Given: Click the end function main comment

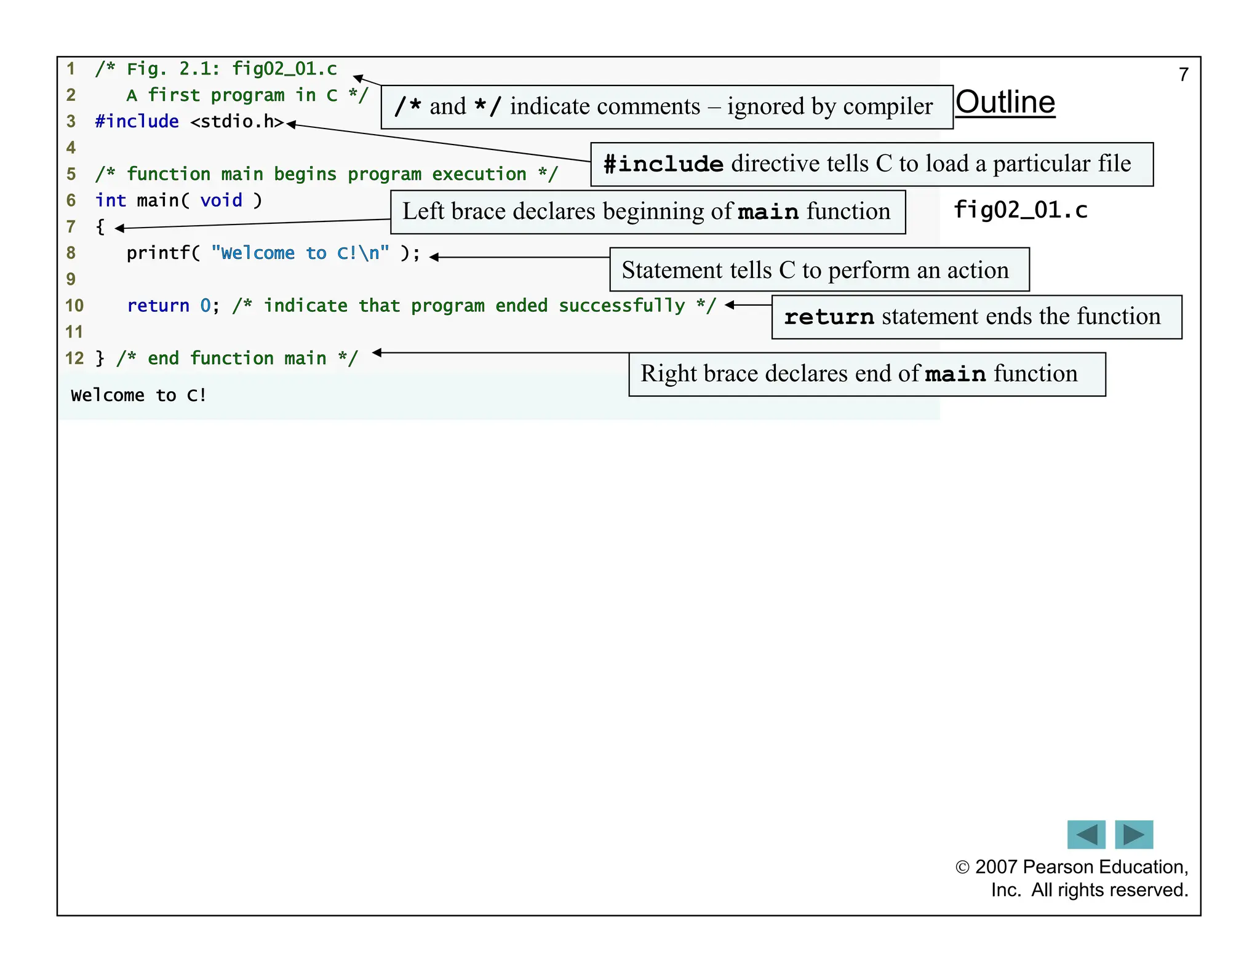Looking at the screenshot, I should tap(236, 359).
